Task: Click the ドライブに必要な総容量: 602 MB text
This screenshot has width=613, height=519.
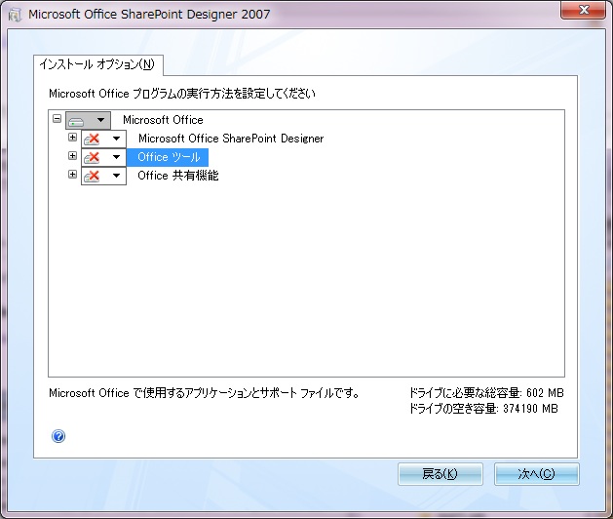Action: [x=486, y=392]
